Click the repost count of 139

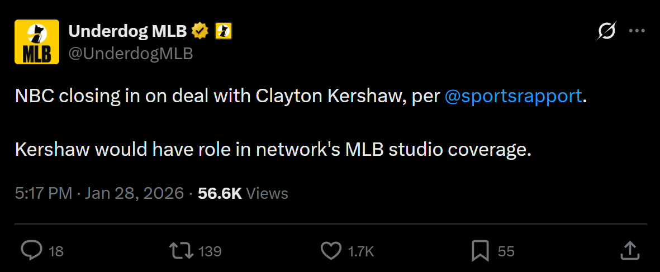point(210,251)
